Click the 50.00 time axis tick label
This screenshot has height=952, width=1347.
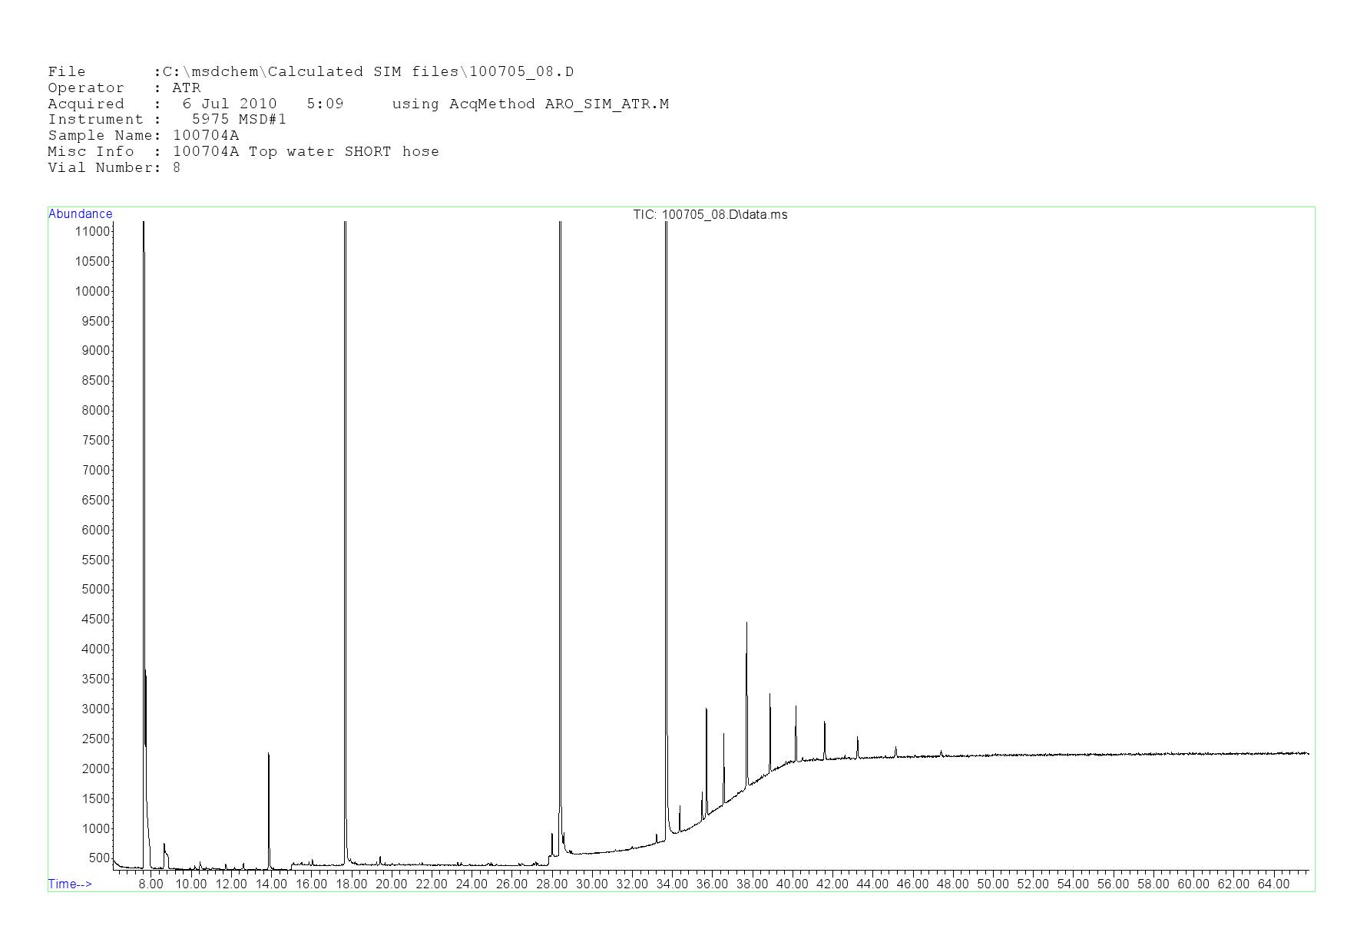tap(992, 884)
